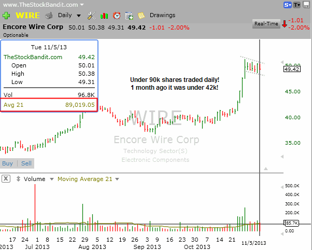Click the Oct 2013 month axis label

click(x=197, y=247)
